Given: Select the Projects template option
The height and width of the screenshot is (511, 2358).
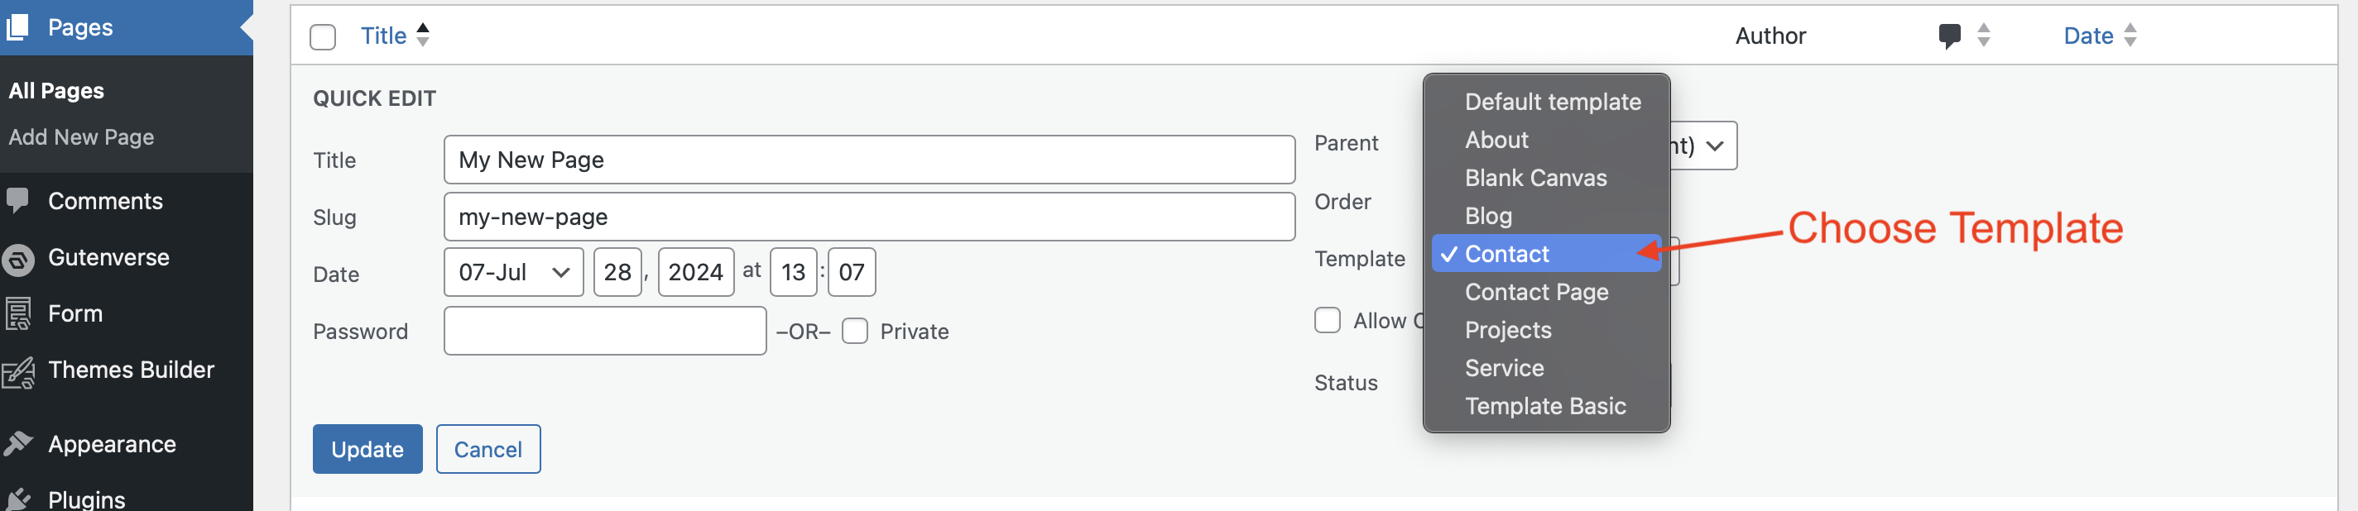Looking at the screenshot, I should 1508,330.
